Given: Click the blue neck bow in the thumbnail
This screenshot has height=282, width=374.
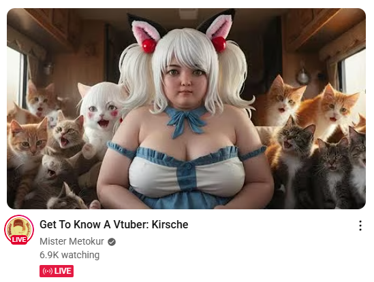Looking at the screenshot, I should pyautogui.click(x=185, y=122).
